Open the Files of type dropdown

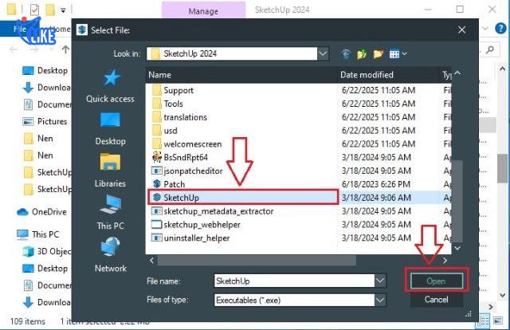click(x=380, y=301)
